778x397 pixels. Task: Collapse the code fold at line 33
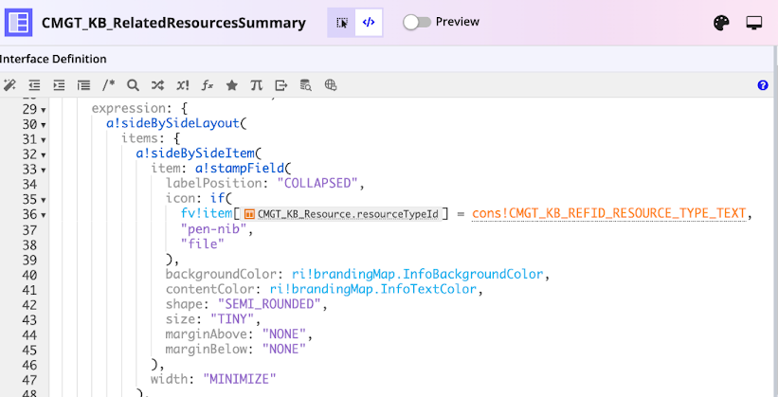[x=44, y=170]
